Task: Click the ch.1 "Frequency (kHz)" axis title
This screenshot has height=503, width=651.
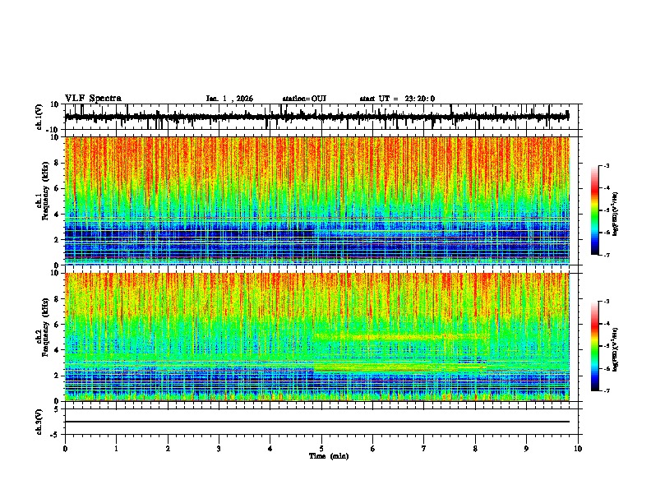Action: coord(46,191)
